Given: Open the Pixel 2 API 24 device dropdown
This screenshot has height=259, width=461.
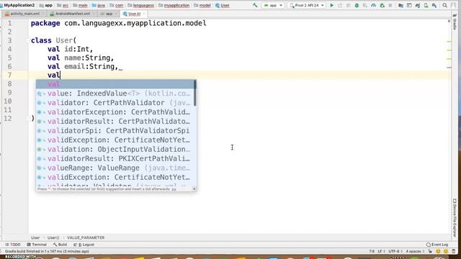Looking at the screenshot, I should [307, 5].
